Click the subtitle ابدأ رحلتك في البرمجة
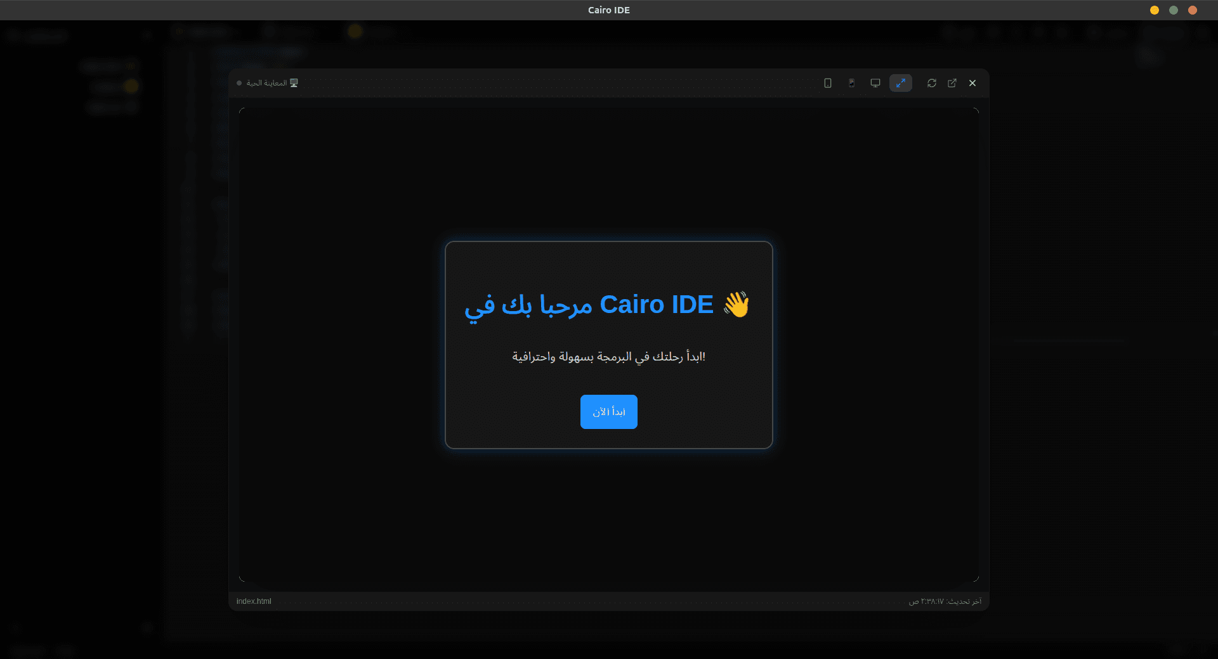Image resolution: width=1218 pixels, height=659 pixels. click(608, 357)
